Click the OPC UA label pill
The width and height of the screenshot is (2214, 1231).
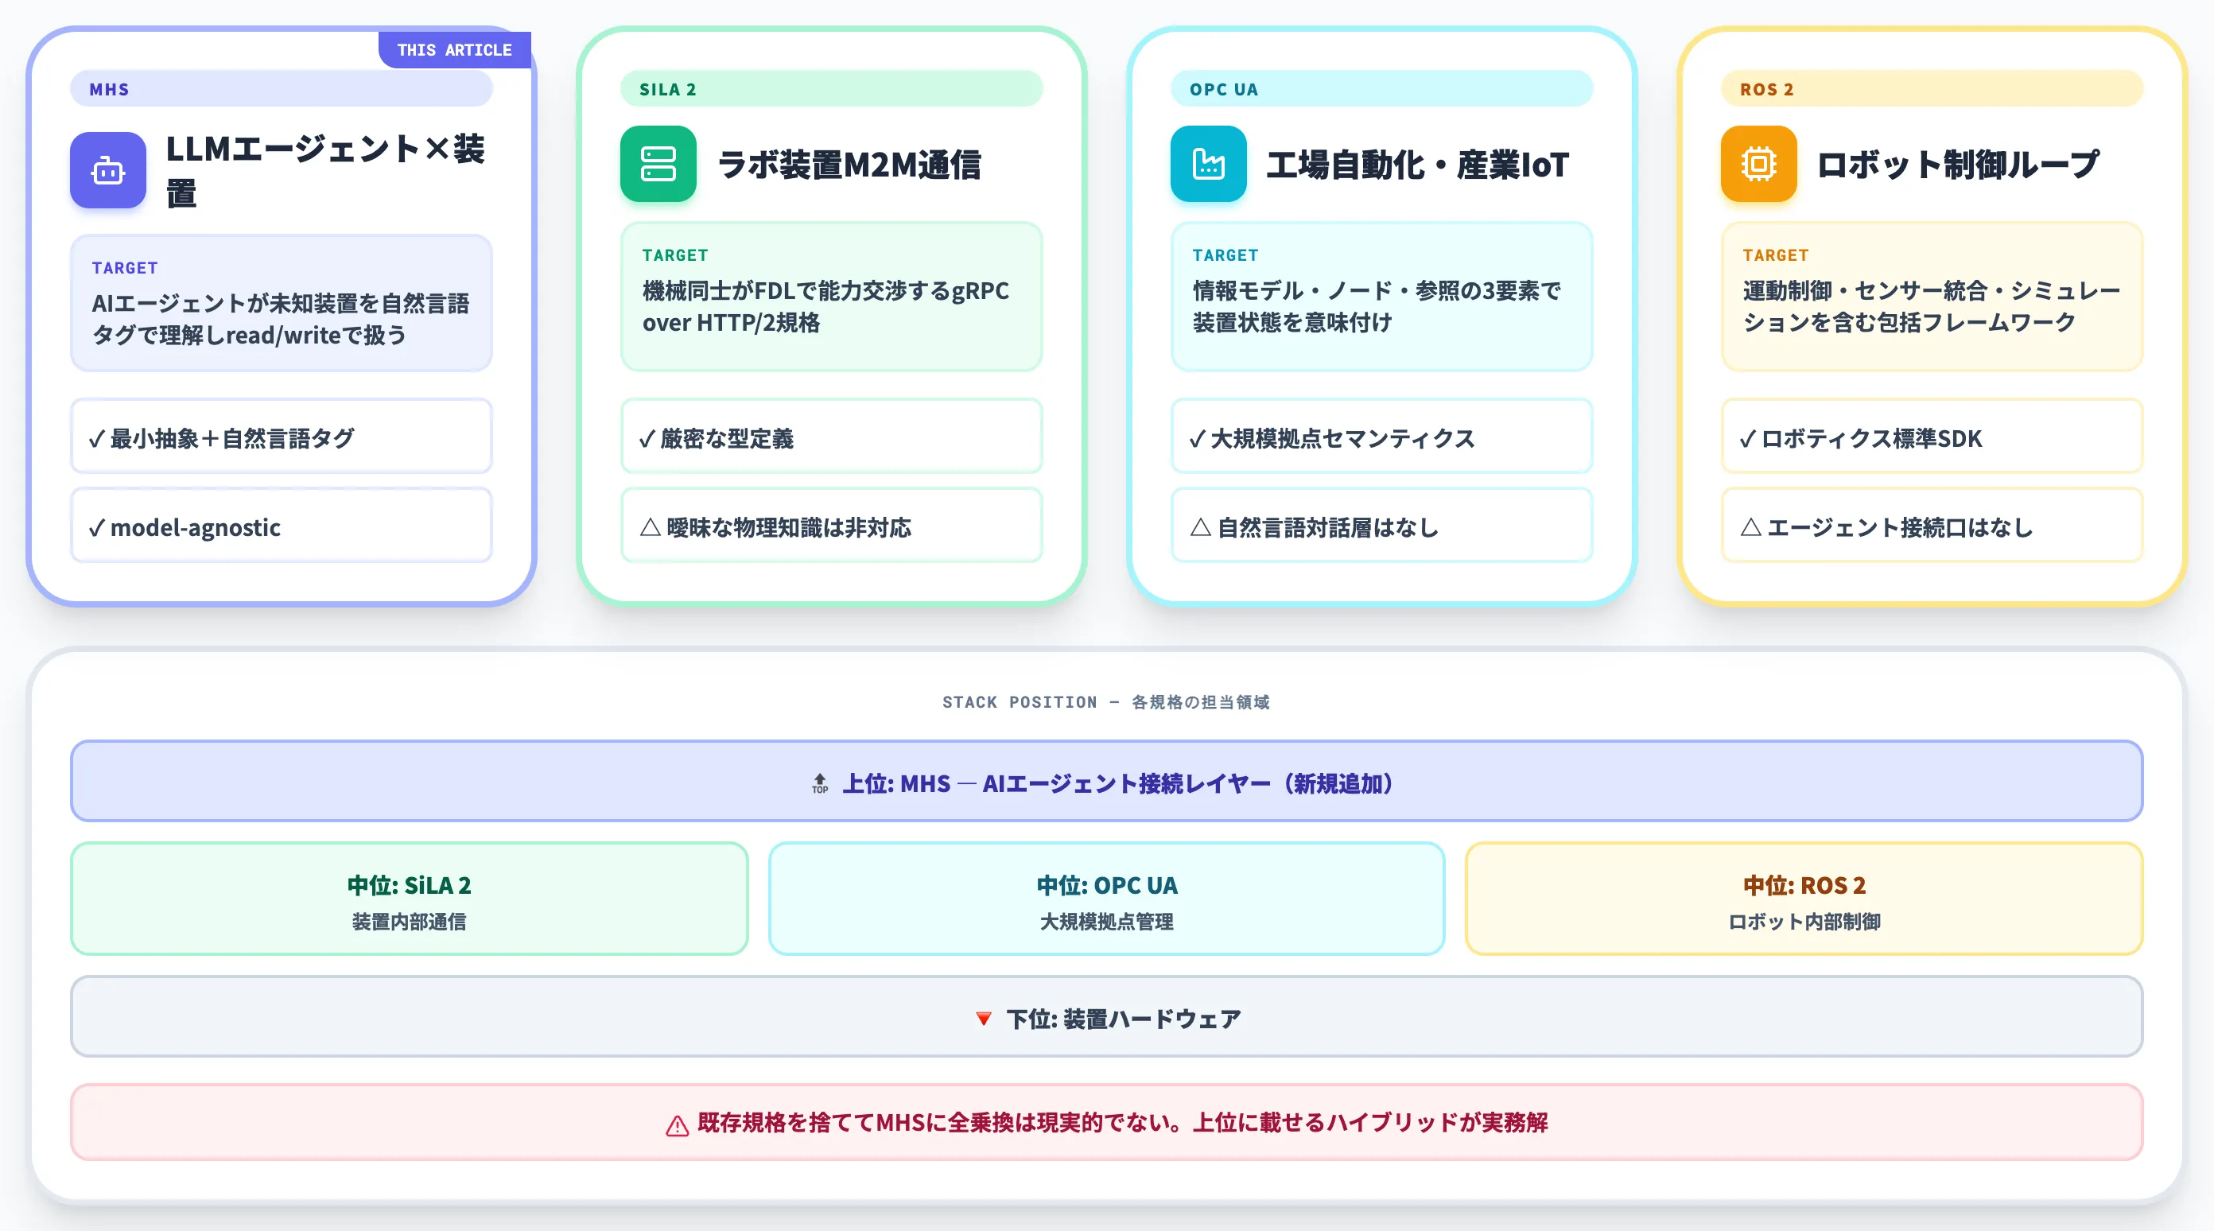(1381, 88)
